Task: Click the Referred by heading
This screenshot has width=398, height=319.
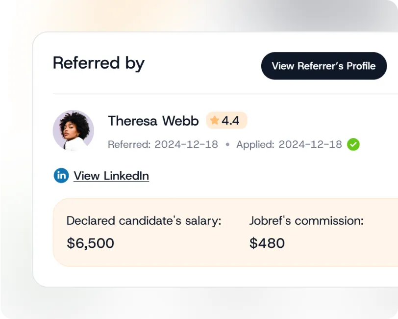Action: tap(98, 63)
